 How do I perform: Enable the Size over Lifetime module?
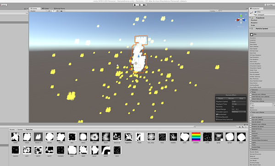251,120
